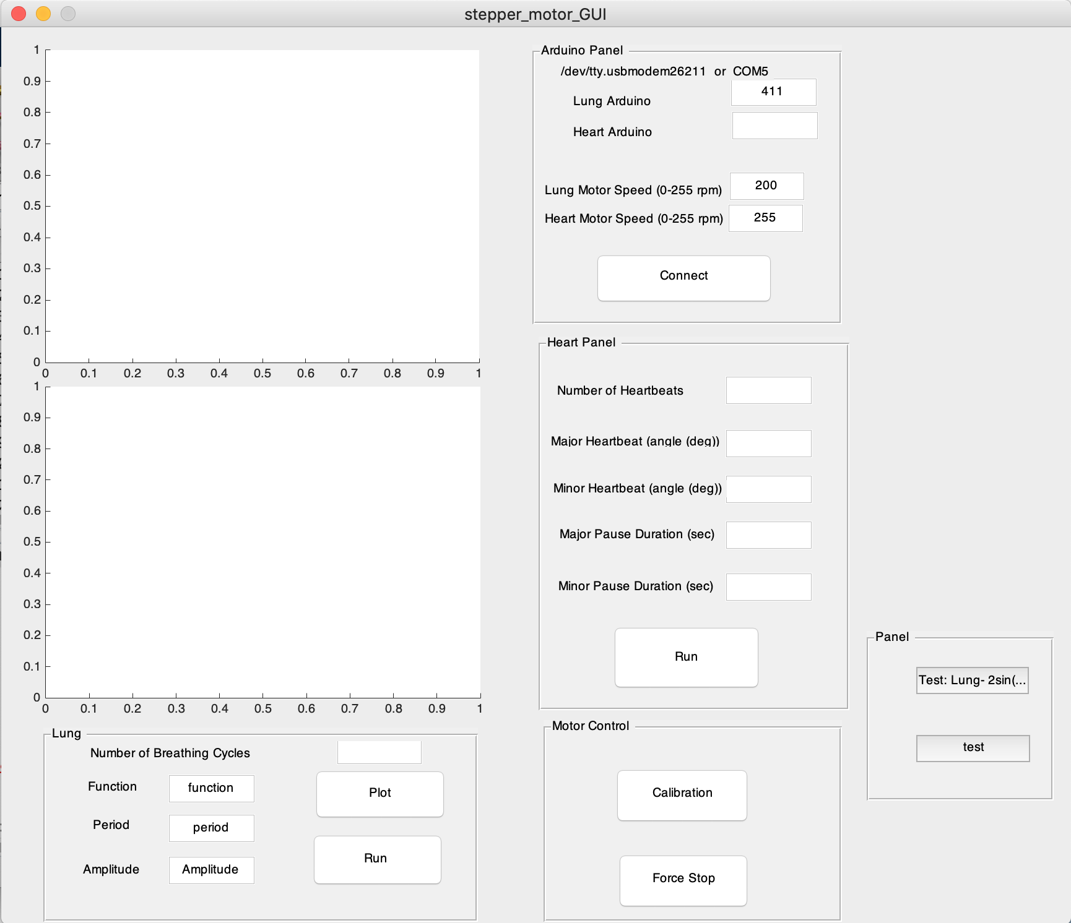Click the Number of Heartbeats field
This screenshot has width=1071, height=923.
coord(768,390)
